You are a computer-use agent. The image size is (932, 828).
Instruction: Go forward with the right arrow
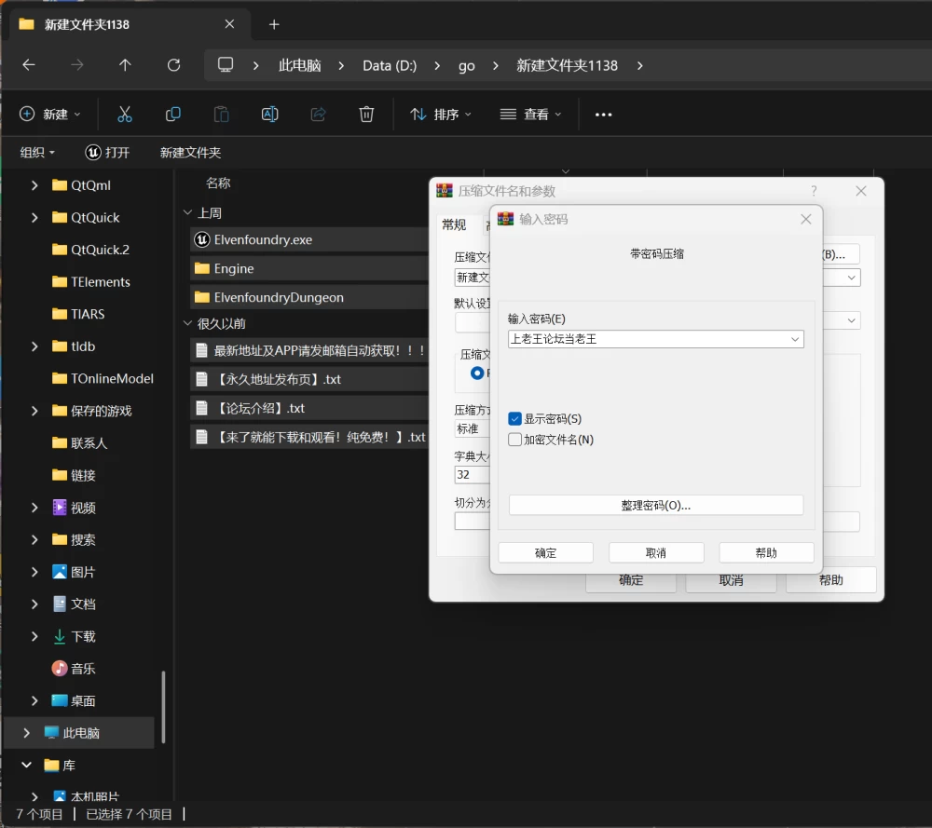(77, 65)
